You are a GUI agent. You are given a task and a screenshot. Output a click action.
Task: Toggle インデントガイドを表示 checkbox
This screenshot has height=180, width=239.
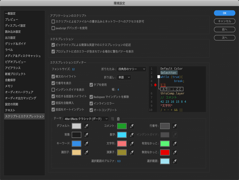[53, 90]
